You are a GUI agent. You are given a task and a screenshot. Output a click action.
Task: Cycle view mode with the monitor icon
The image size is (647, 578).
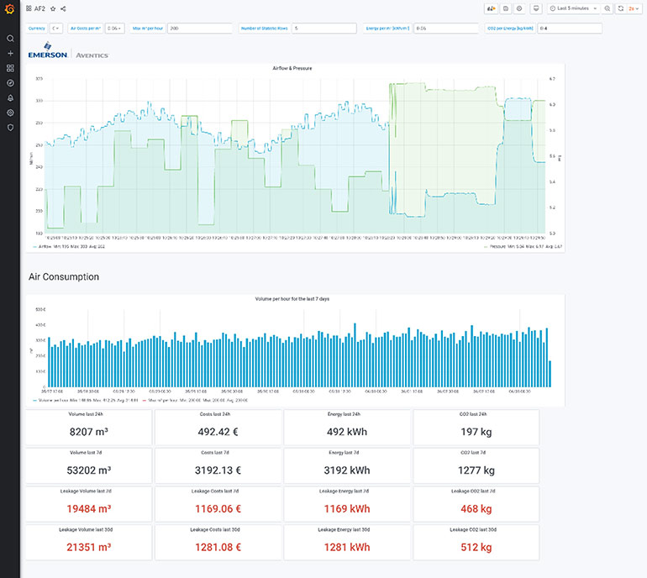pyautogui.click(x=536, y=8)
